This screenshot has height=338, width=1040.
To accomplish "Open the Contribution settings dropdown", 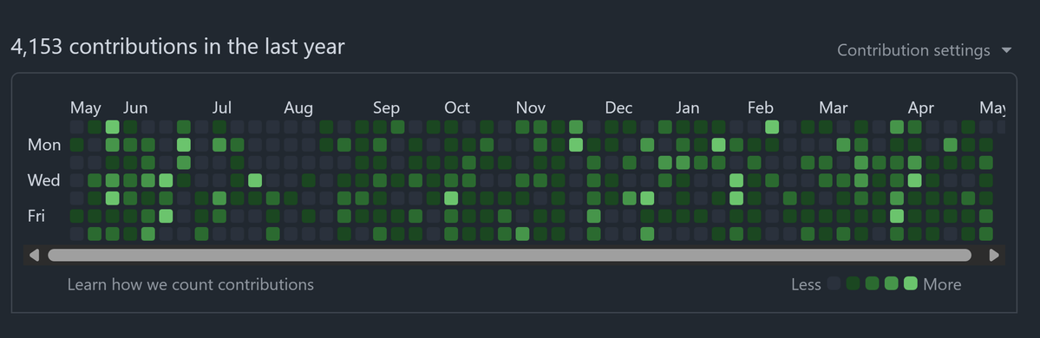I will [924, 50].
